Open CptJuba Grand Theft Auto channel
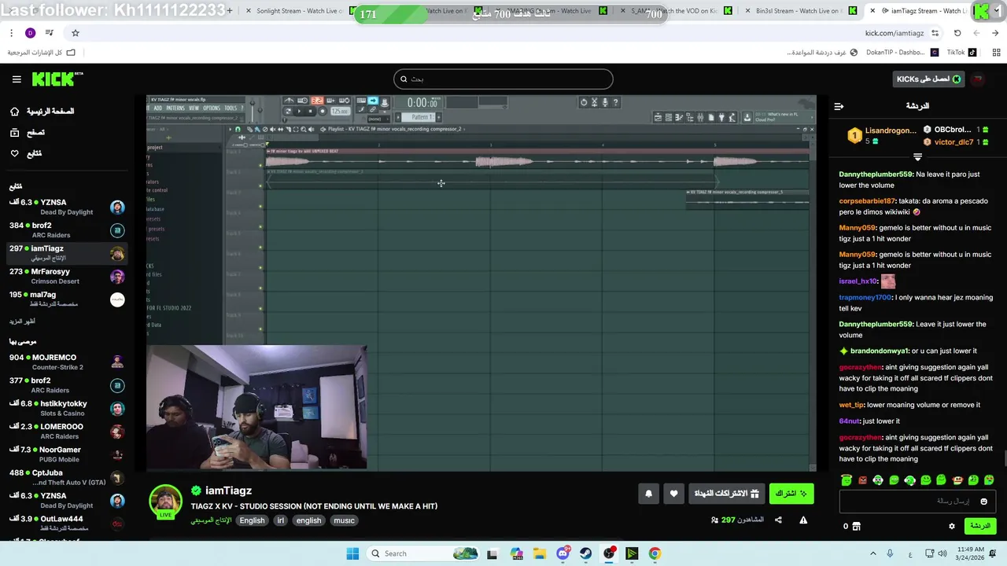 [67, 477]
